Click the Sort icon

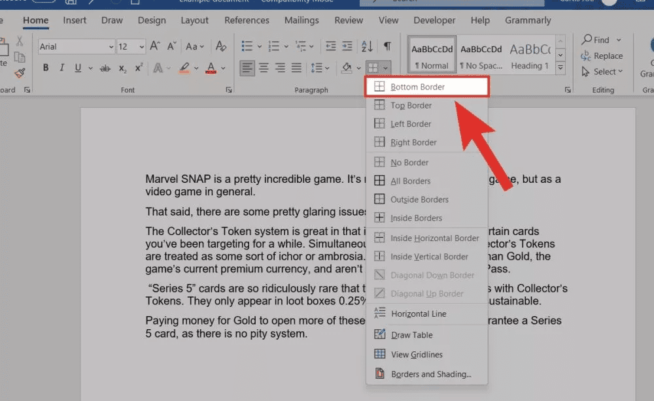click(x=367, y=46)
